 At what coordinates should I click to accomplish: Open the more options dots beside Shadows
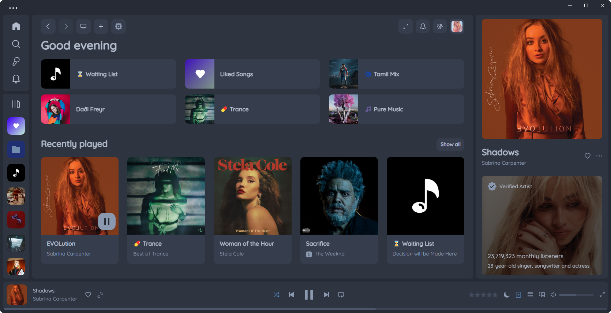[599, 156]
